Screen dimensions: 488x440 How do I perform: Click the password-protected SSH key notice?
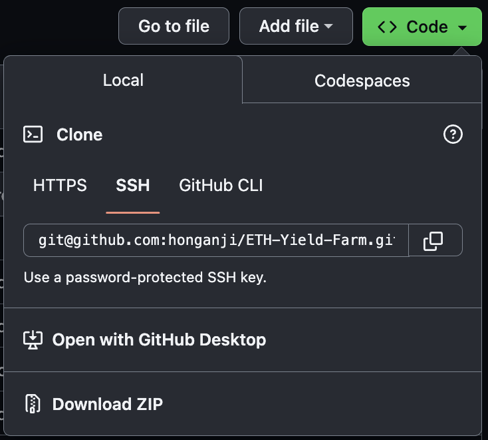click(x=145, y=278)
